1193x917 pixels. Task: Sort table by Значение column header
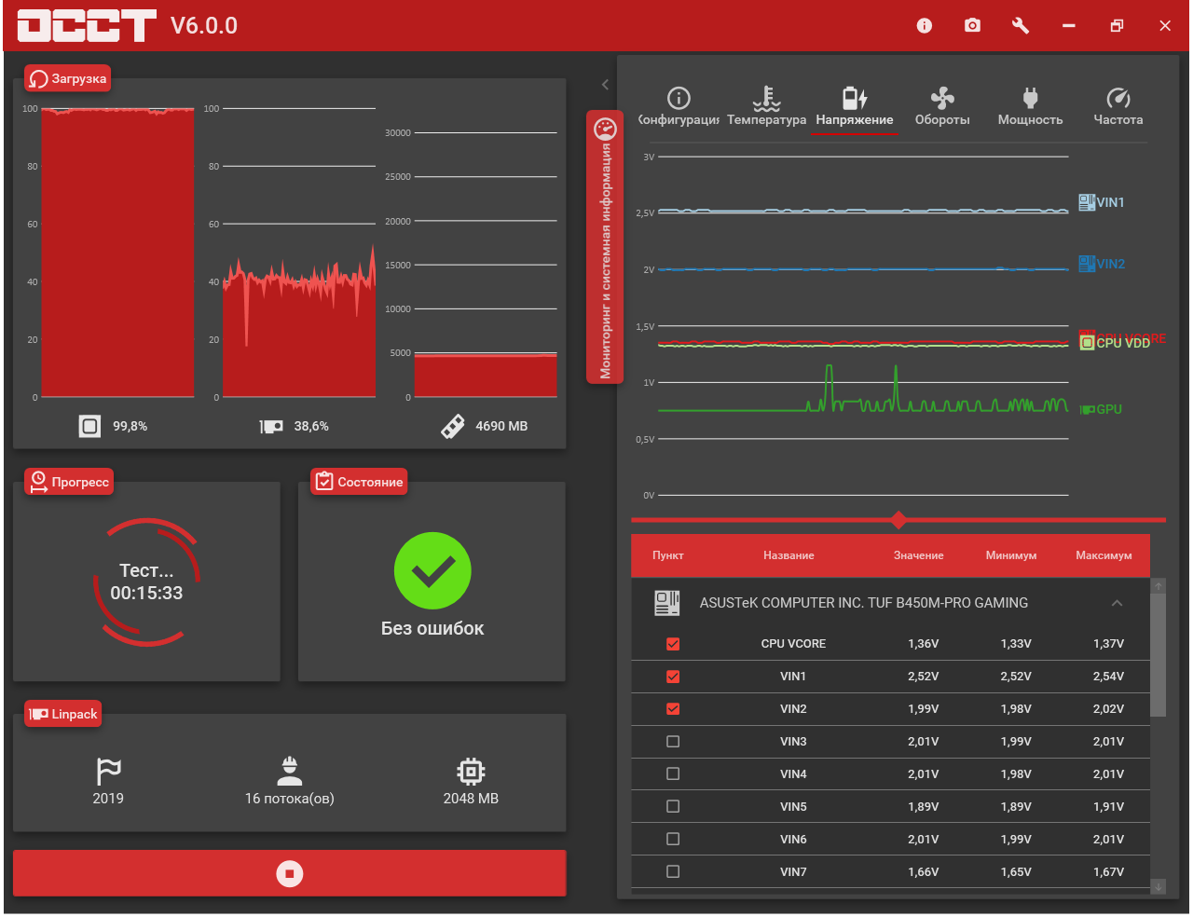(x=919, y=555)
